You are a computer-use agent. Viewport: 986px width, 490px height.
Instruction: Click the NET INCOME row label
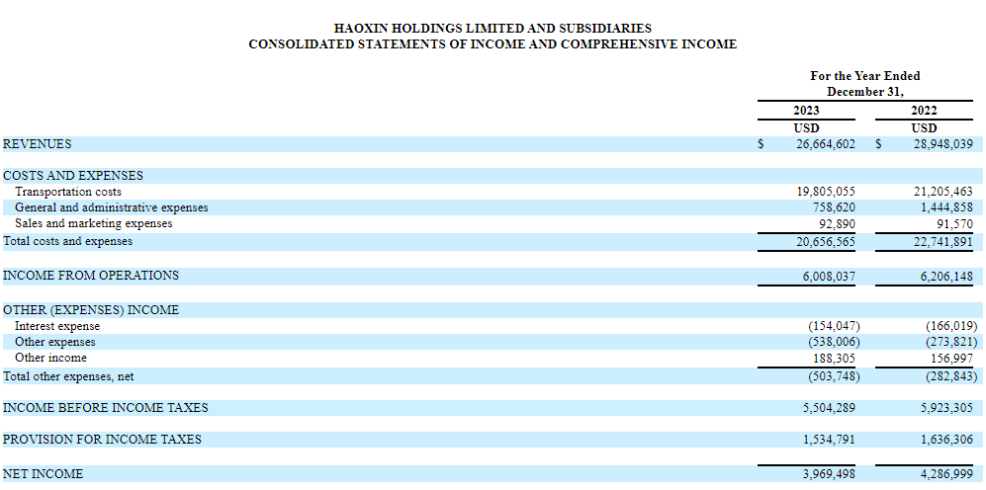[x=43, y=473]
